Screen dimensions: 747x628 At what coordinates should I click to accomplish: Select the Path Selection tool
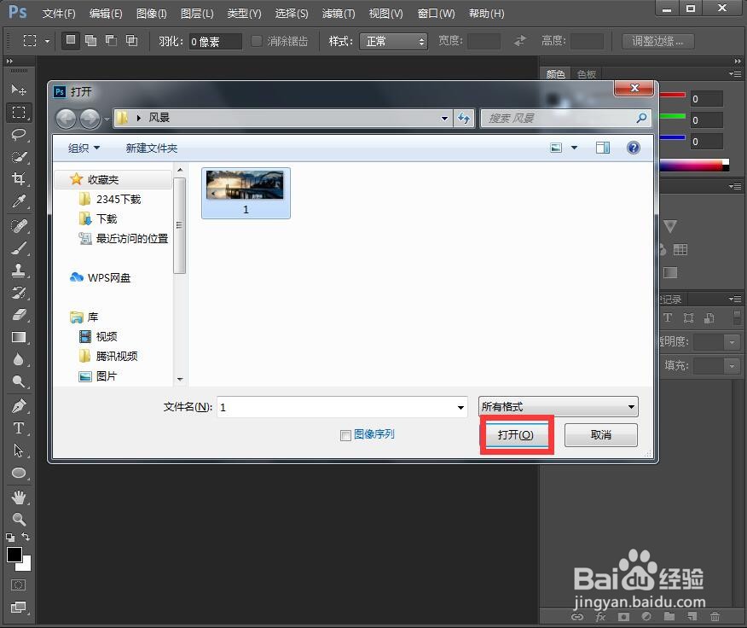pos(19,451)
